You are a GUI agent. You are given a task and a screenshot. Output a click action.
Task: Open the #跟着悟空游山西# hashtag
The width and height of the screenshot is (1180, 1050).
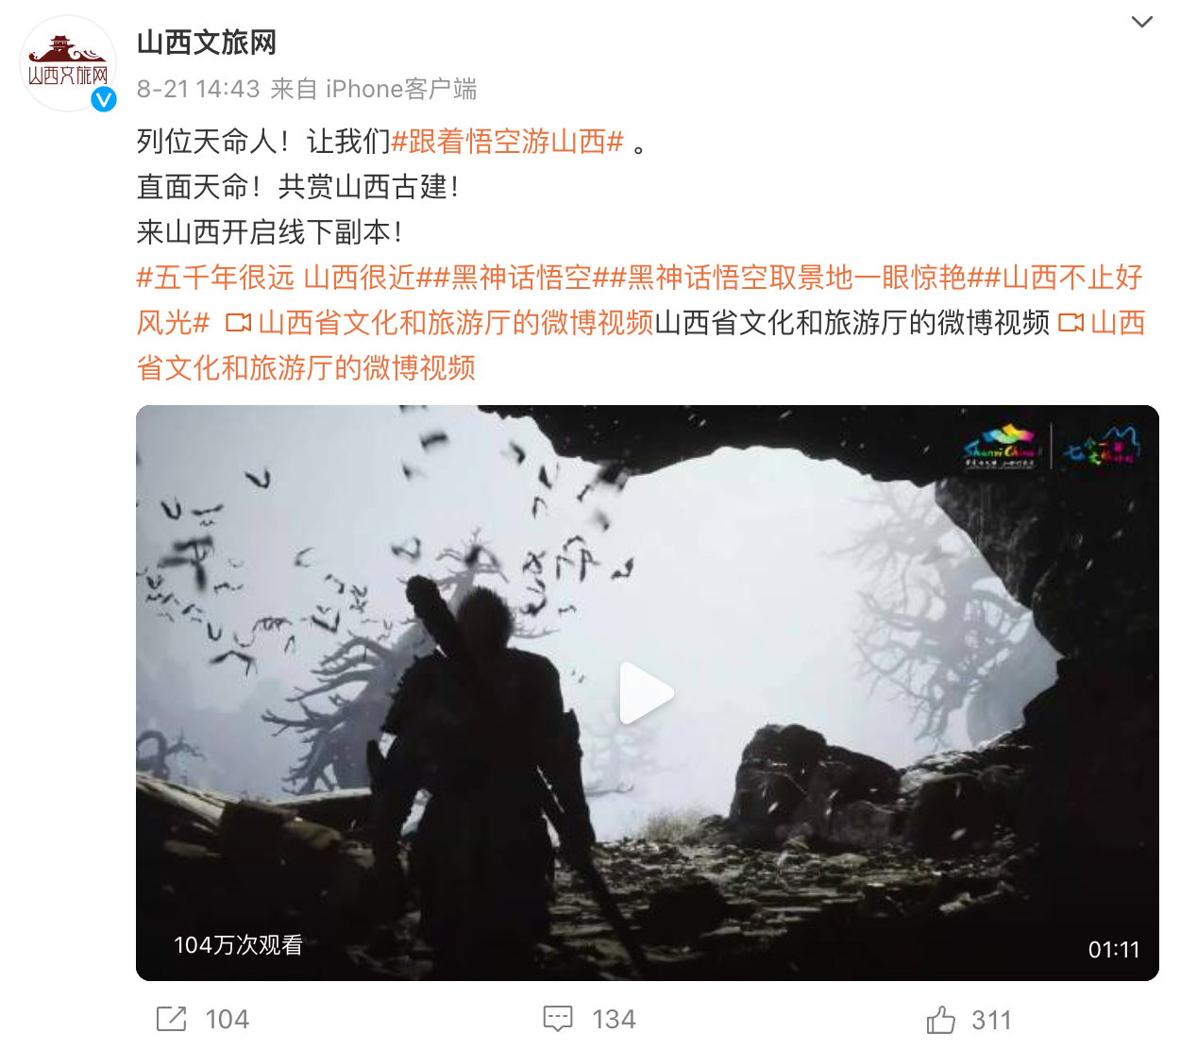tap(508, 142)
